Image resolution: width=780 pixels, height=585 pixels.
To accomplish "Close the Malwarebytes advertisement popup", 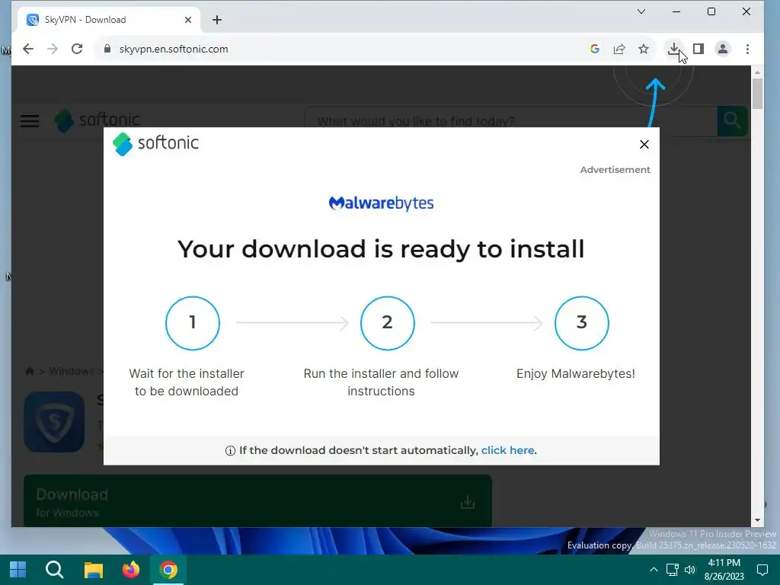I will tap(644, 144).
